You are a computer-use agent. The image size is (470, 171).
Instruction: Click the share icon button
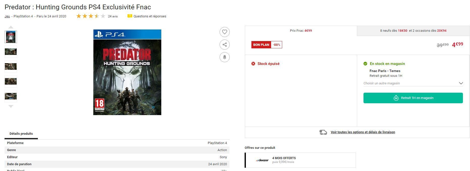[x=224, y=45]
